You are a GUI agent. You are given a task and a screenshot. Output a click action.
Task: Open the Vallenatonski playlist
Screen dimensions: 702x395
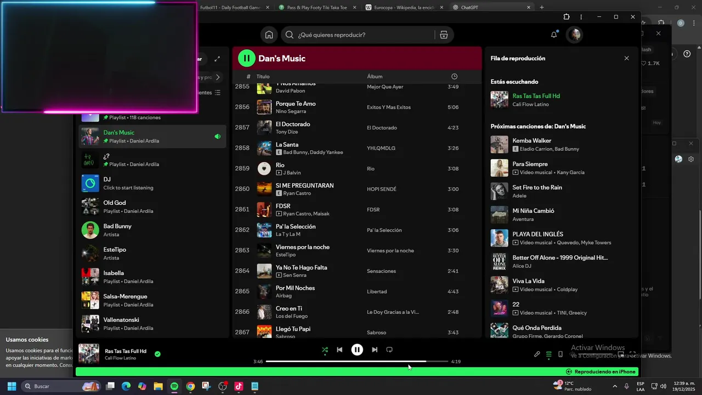coord(152,324)
